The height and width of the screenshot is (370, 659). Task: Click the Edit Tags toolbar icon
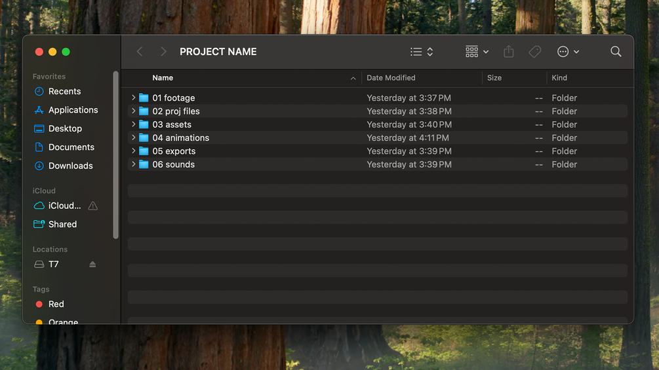coord(535,52)
